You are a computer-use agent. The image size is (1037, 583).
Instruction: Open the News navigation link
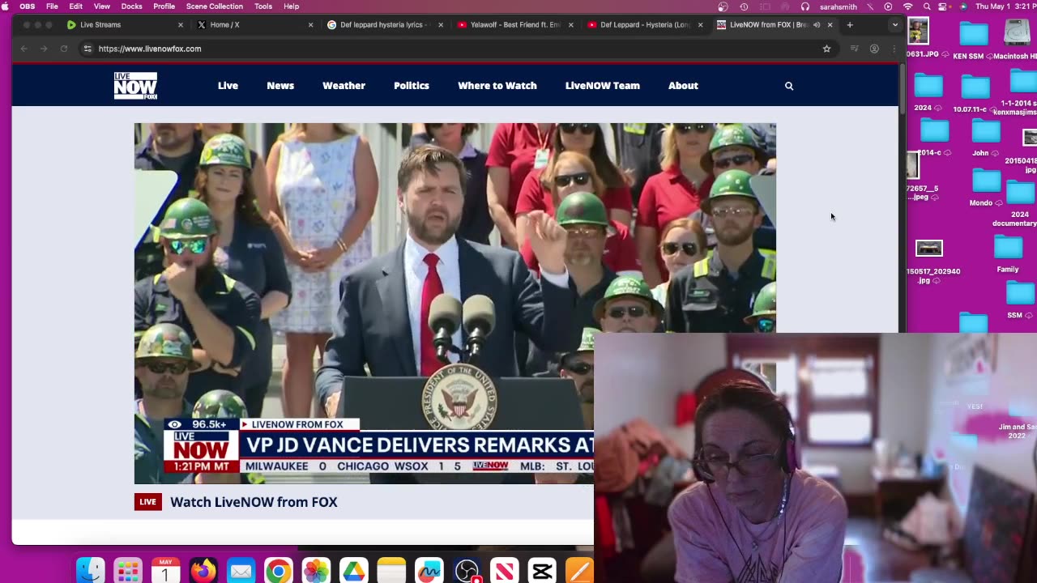tap(280, 86)
